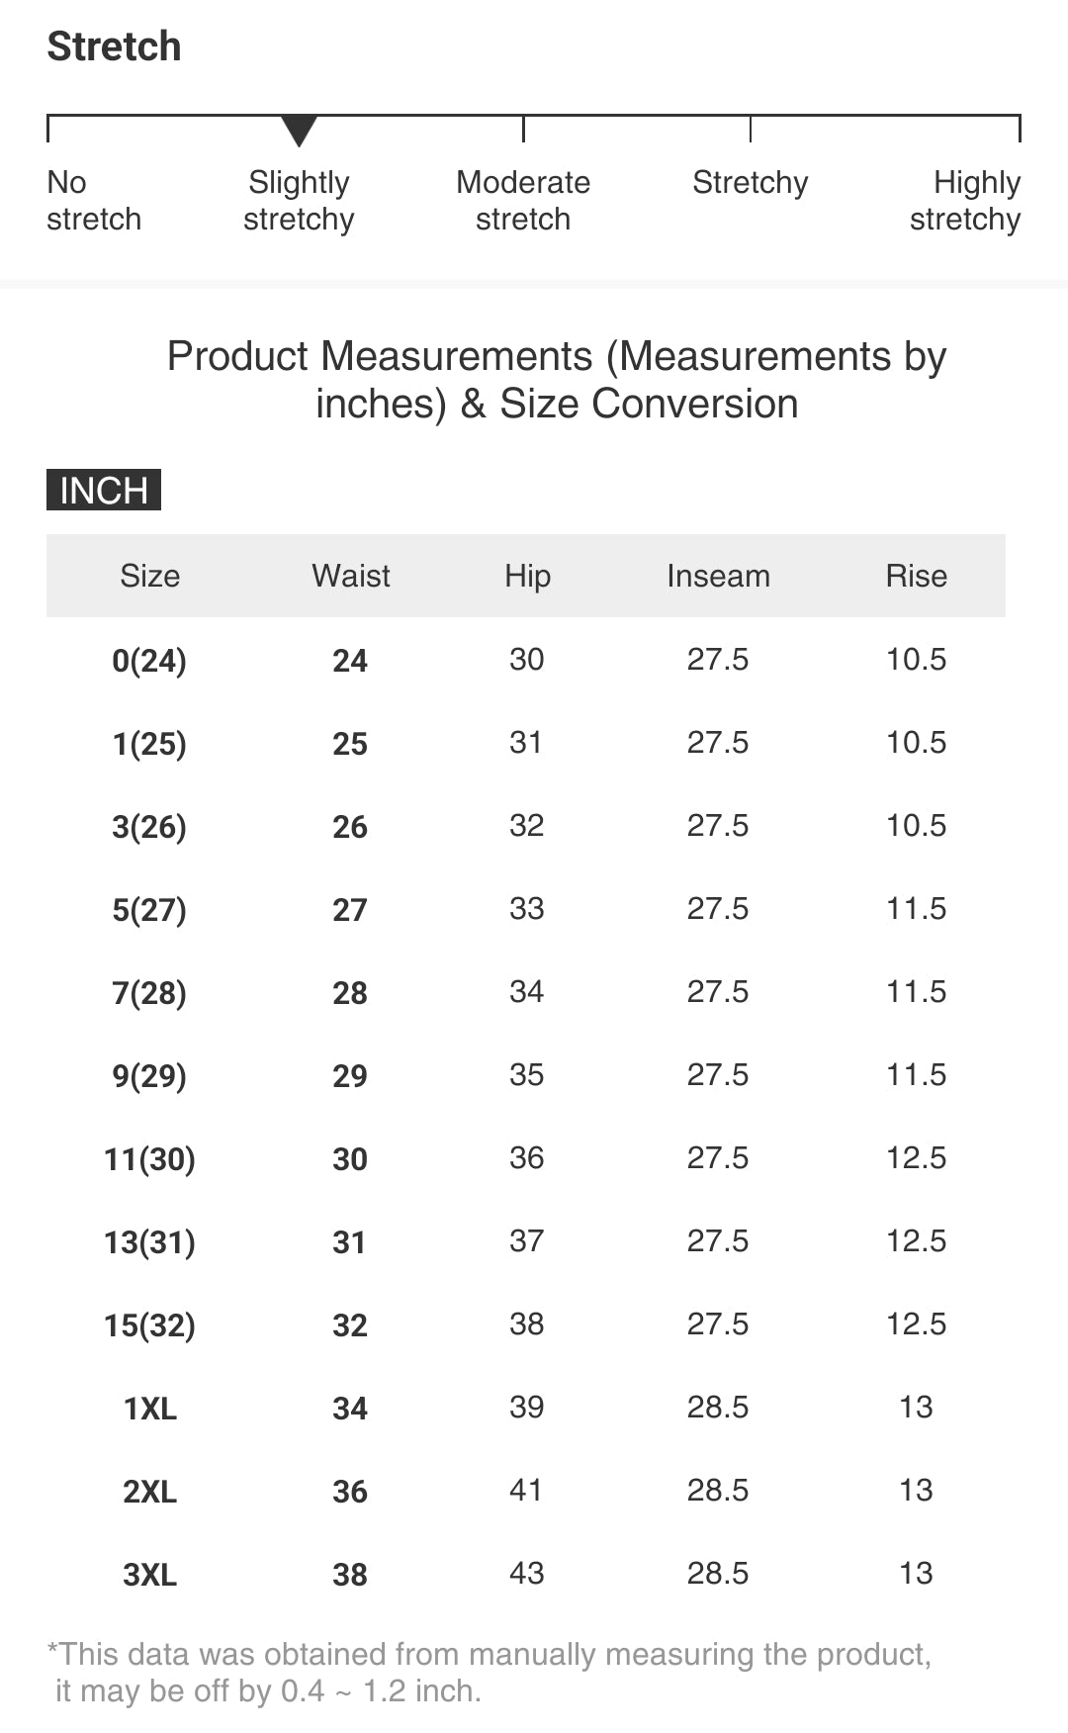Select the 5(27) size row
The height and width of the screenshot is (1733, 1068).
point(149,909)
